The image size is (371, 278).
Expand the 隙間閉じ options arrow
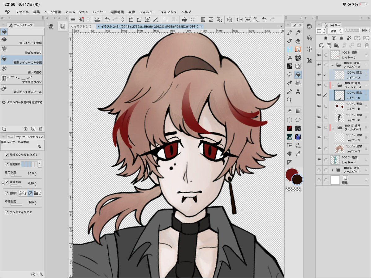(x=40, y=164)
